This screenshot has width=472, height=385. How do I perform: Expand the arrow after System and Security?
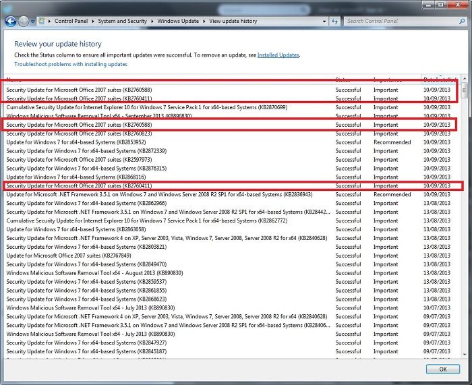point(152,21)
